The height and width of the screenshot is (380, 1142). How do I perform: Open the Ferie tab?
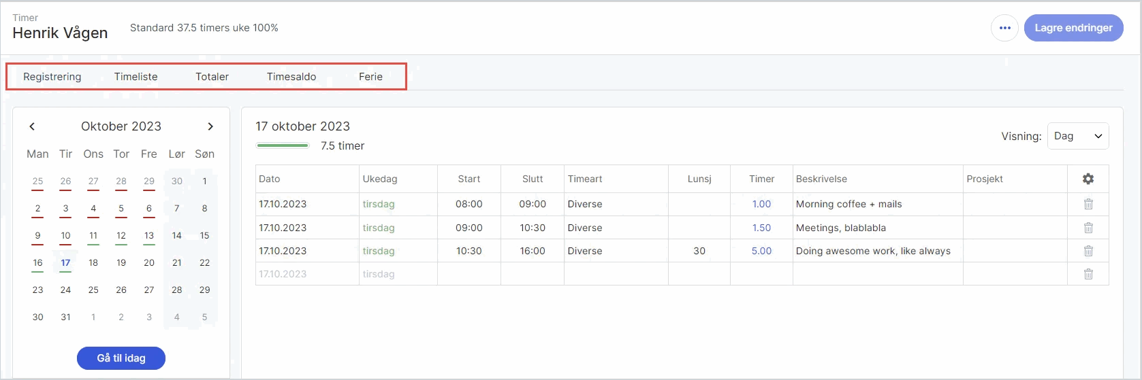(x=371, y=77)
